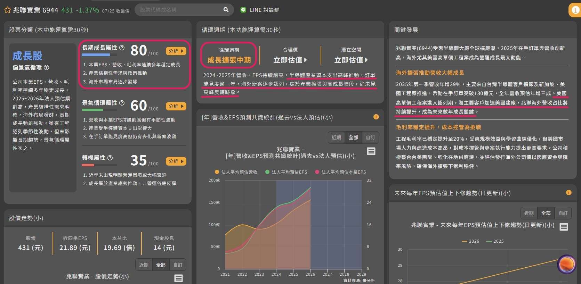Image resolution: width=581 pixels, height=284 pixels.
Task: Click 立即估值 under 潛在空間
Action: pyautogui.click(x=351, y=60)
